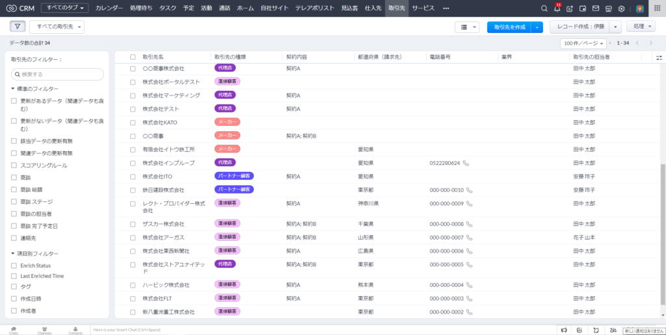The image size is (666, 335).
Task: Click the 取引先を作成 button
Action: click(x=510, y=27)
